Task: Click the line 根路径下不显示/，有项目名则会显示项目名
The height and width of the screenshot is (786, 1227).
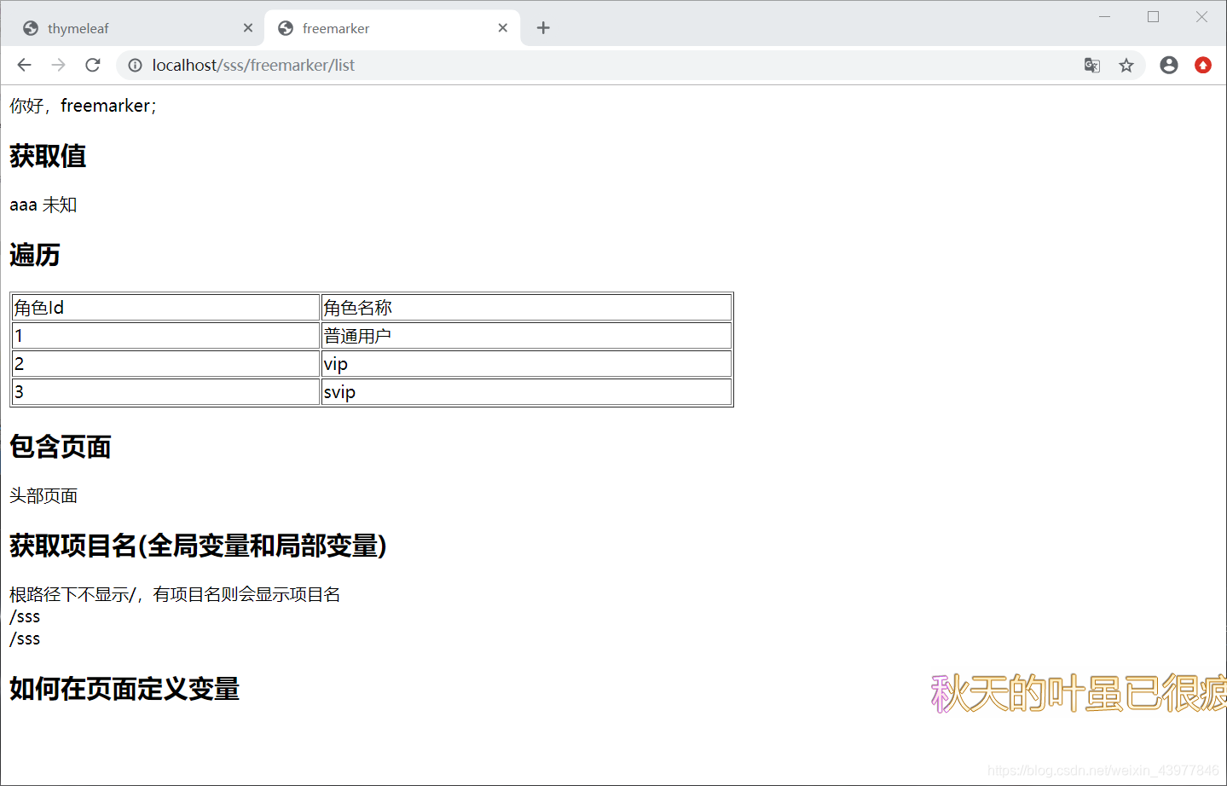Action: pos(175,594)
